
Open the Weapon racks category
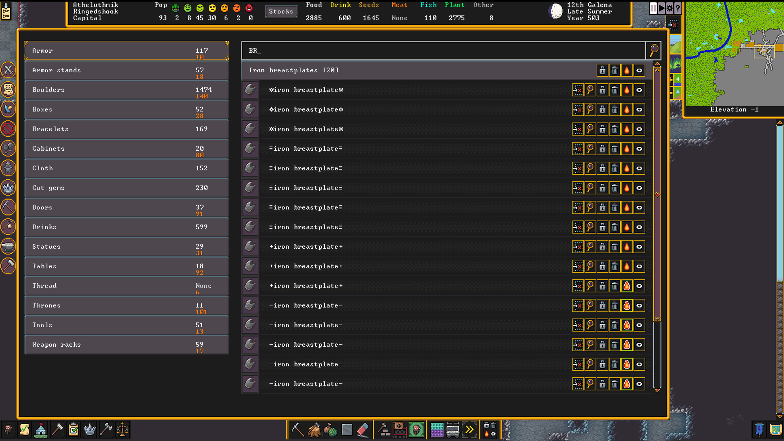pos(127,345)
